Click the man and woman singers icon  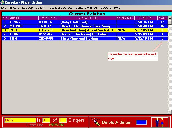(160, 122)
